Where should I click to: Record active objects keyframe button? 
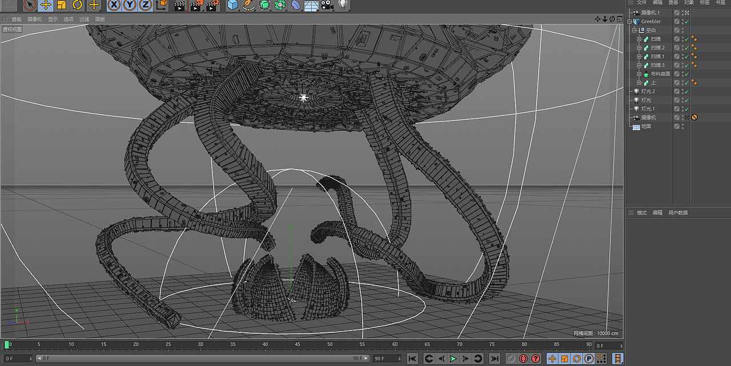tap(511, 359)
